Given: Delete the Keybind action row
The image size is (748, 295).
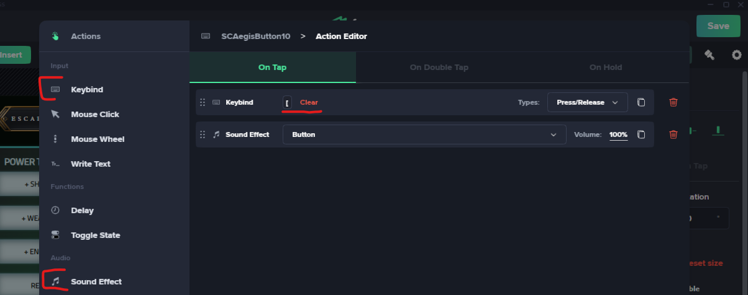Looking at the screenshot, I should coord(673,102).
